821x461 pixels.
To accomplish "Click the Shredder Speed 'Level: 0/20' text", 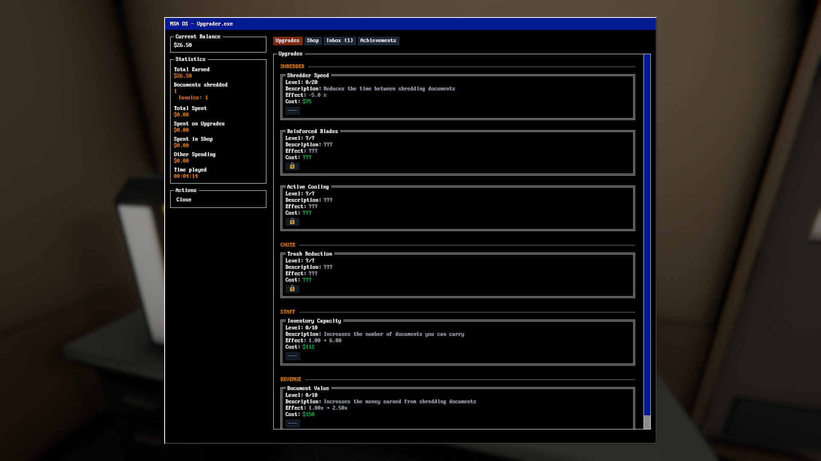I will pos(301,82).
